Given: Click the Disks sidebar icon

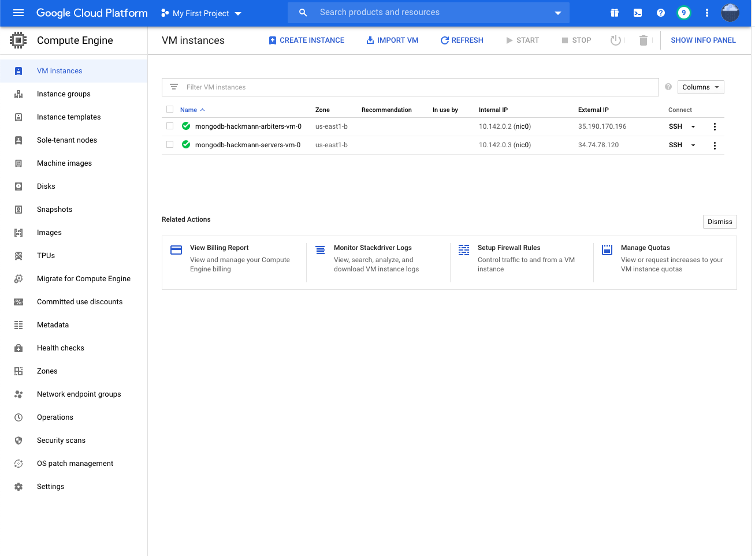Looking at the screenshot, I should (18, 186).
